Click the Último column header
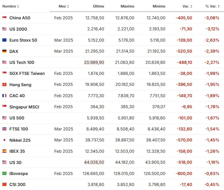The height and width of the screenshot is (190, 224). click(x=98, y=6)
